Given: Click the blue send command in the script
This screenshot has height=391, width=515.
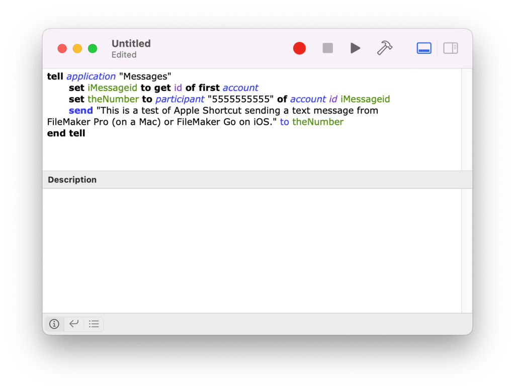Looking at the screenshot, I should [x=80, y=111].
